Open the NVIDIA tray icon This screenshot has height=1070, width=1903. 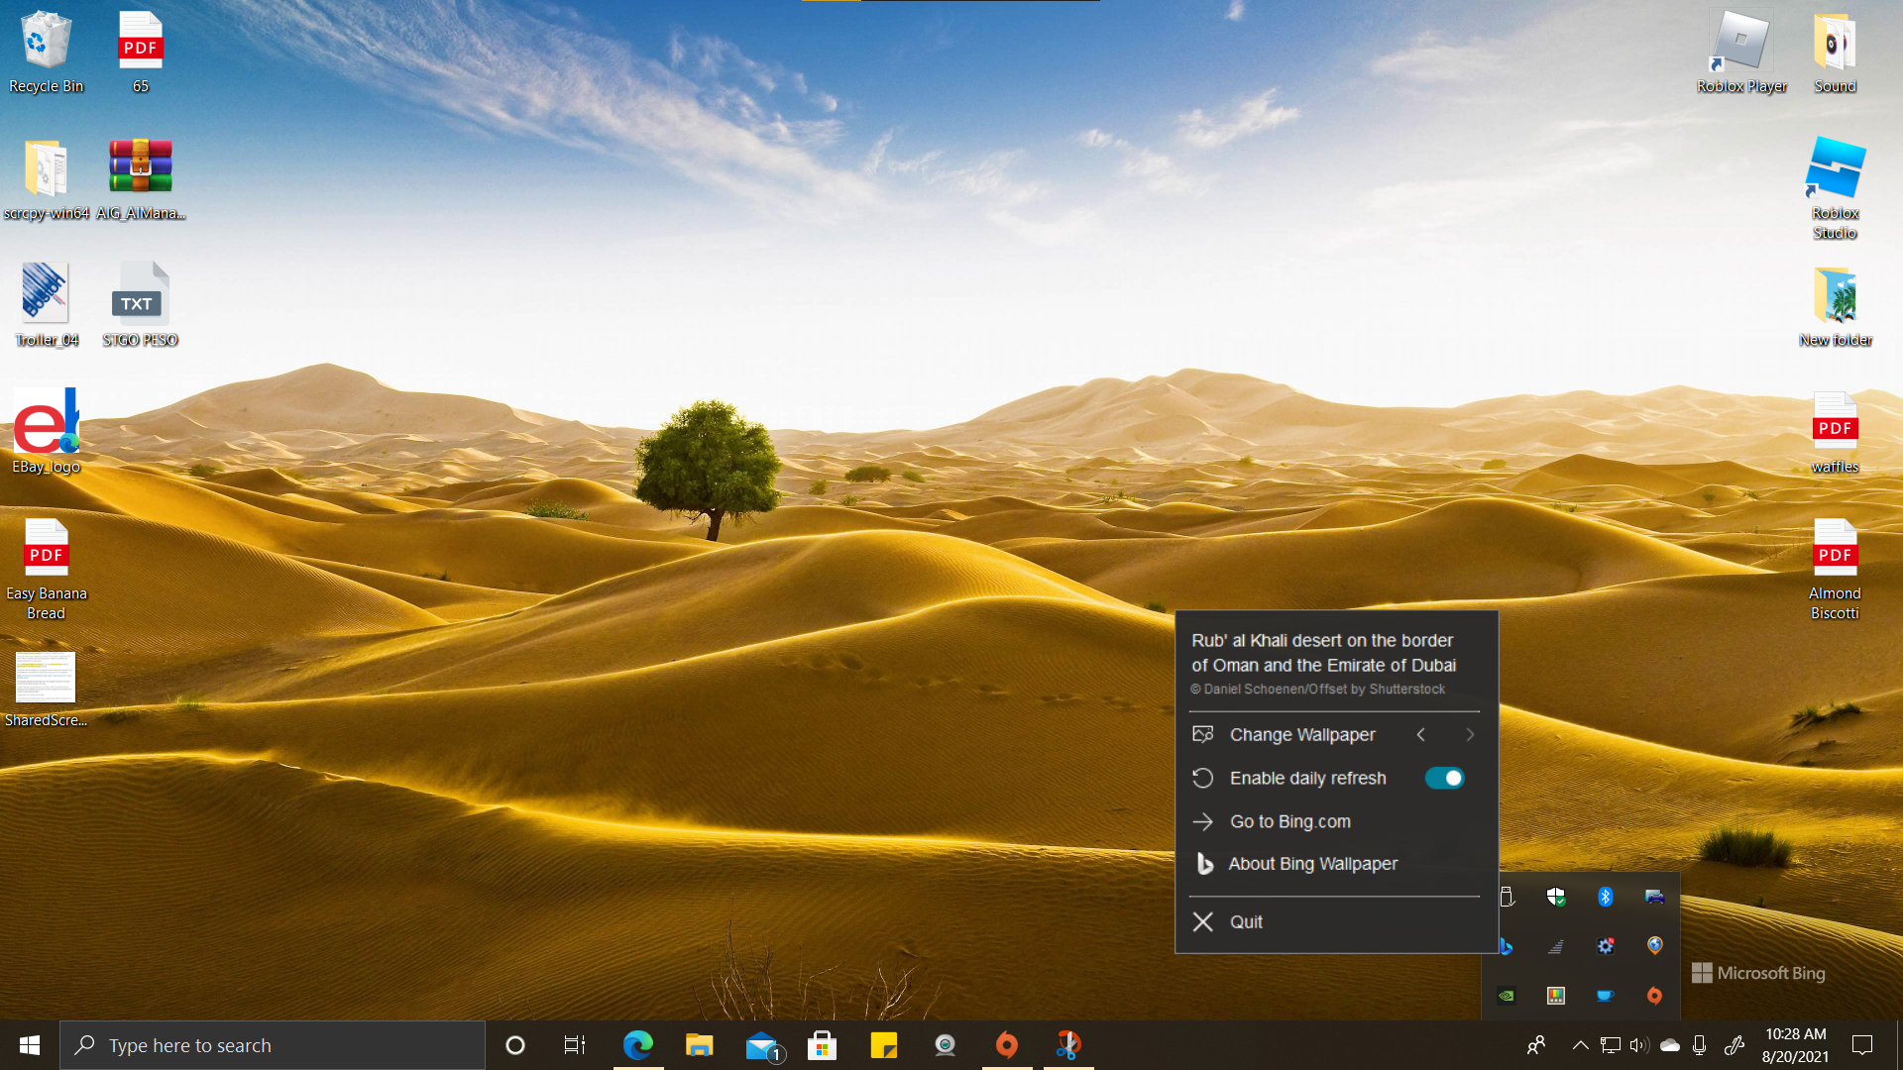[1507, 996]
